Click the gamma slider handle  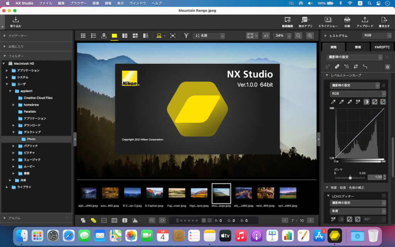click(x=350, y=178)
